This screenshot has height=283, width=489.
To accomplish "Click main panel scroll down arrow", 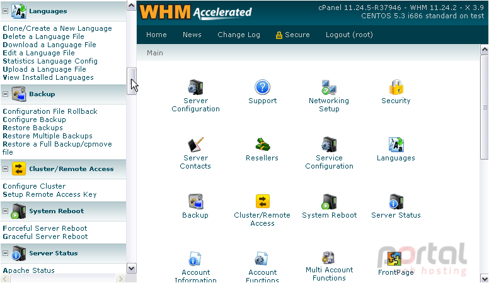I will [x=485, y=278].
